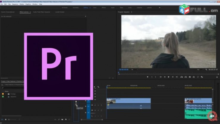Export a frame with camera icon
This screenshot has height=124, width=220.
(x=190, y=77)
